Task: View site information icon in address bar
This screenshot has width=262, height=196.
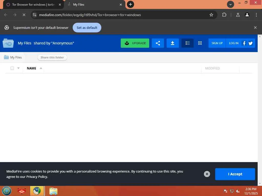Action: click(35, 15)
